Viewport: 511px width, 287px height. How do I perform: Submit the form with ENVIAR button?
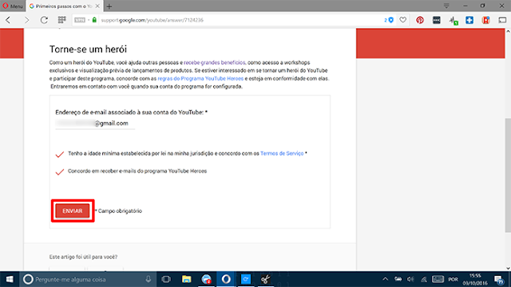click(73, 210)
